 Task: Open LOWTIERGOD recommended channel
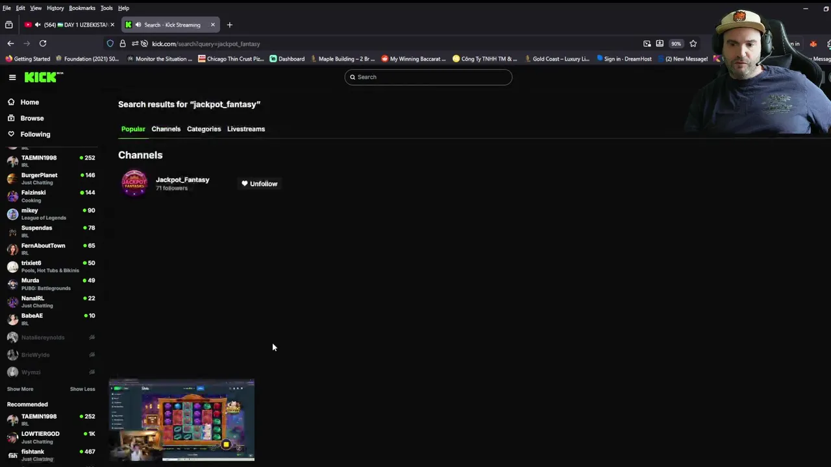51,437
